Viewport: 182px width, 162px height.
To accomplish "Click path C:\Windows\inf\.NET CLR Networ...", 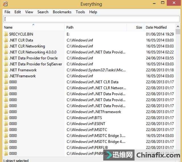I will coord(96,88).
